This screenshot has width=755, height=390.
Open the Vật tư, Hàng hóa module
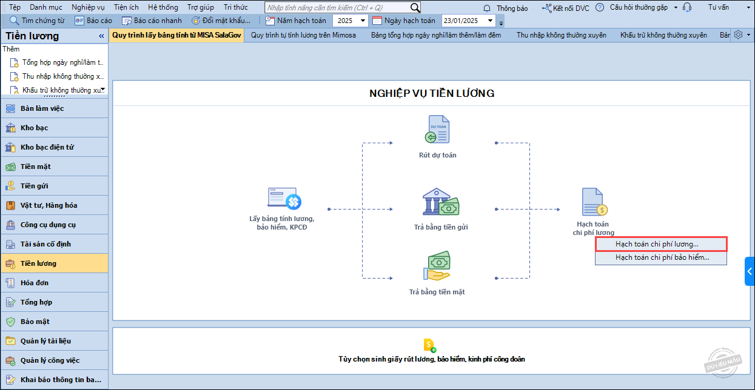tap(54, 205)
